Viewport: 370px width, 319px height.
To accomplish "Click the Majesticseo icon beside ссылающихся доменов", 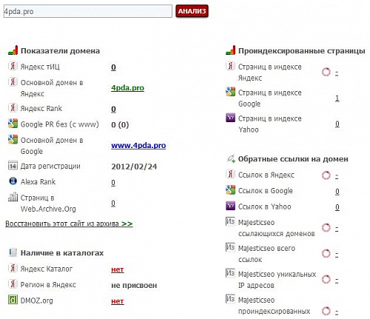I will point(230,221).
